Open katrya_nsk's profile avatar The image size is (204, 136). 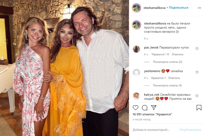click(136, 96)
